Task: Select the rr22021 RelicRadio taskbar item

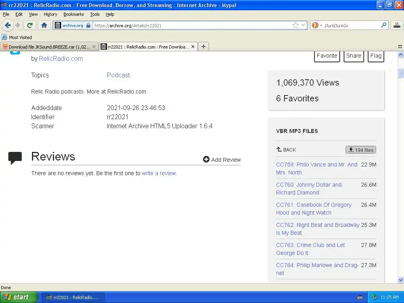Action: click(x=73, y=297)
